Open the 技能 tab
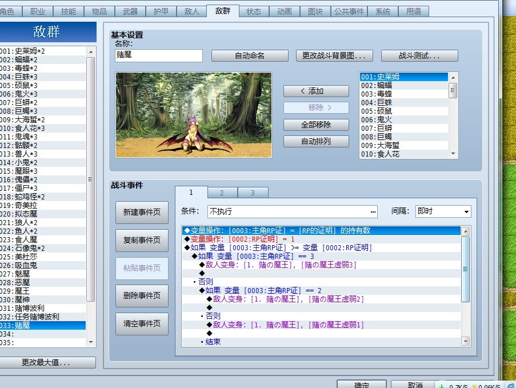Screen dimensions: 516x388 pyautogui.click(x=69, y=11)
